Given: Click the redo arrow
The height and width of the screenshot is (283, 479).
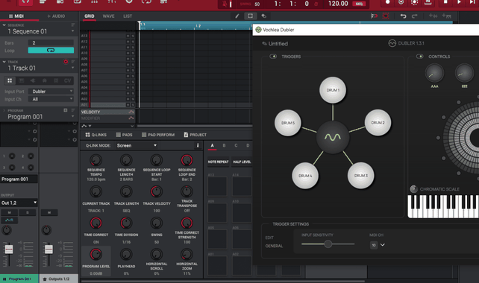Looking at the screenshot, I should 415,16.
